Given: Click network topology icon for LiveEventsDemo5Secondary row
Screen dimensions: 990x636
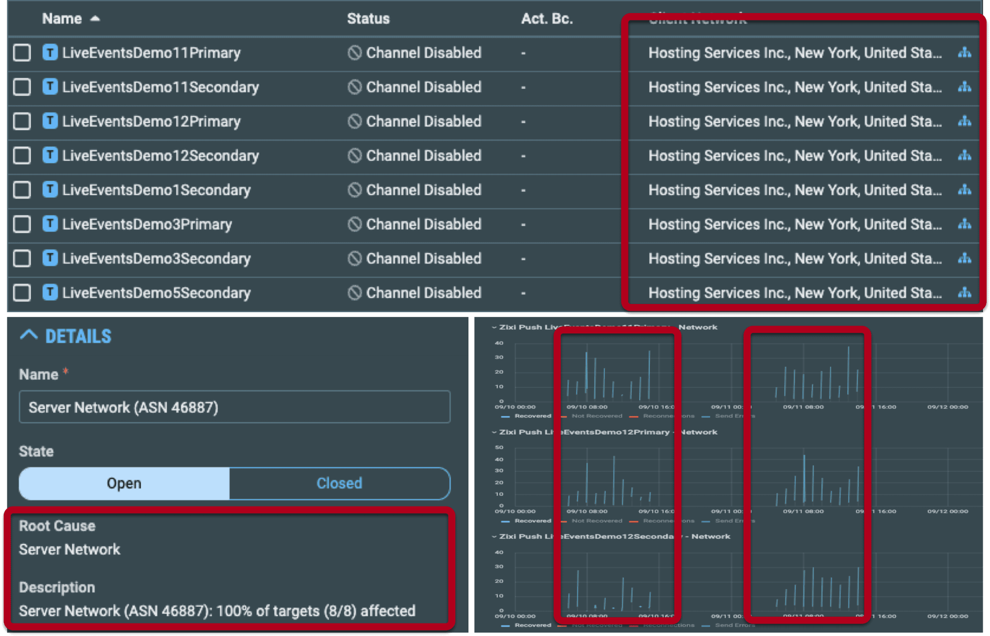Looking at the screenshot, I should [x=964, y=293].
